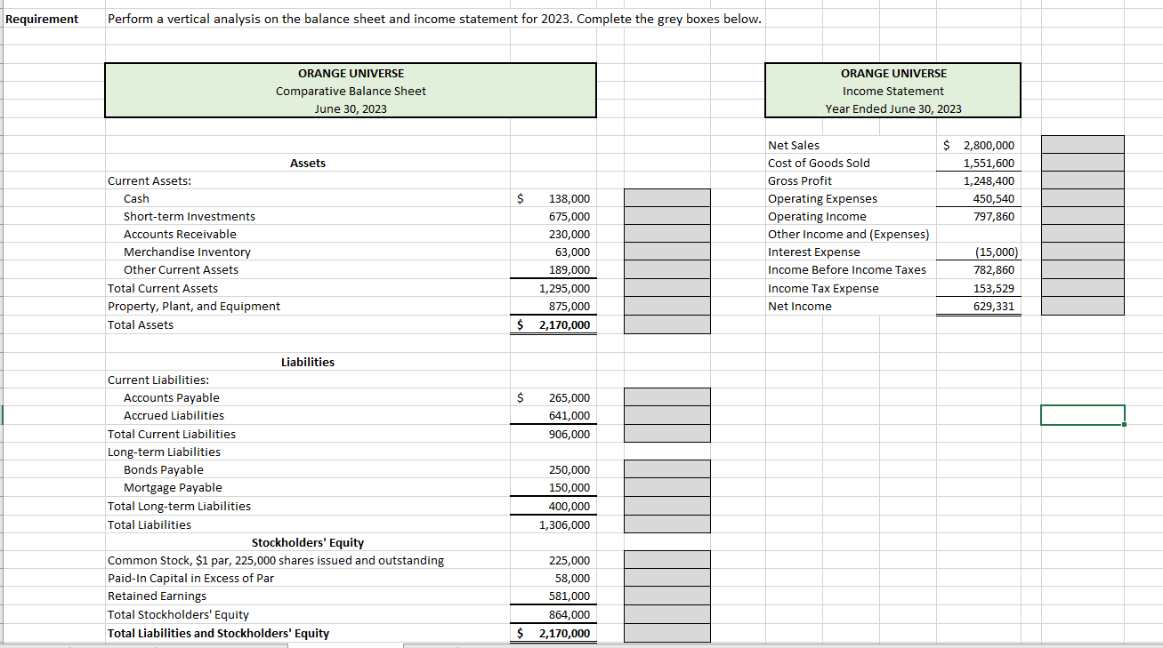Click the empty cell outlined in green
This screenshot has width=1163, height=648.
[1083, 414]
